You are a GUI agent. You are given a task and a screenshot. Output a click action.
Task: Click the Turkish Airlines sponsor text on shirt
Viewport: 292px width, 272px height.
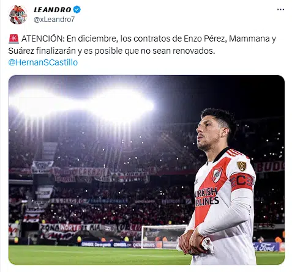pyautogui.click(x=206, y=197)
